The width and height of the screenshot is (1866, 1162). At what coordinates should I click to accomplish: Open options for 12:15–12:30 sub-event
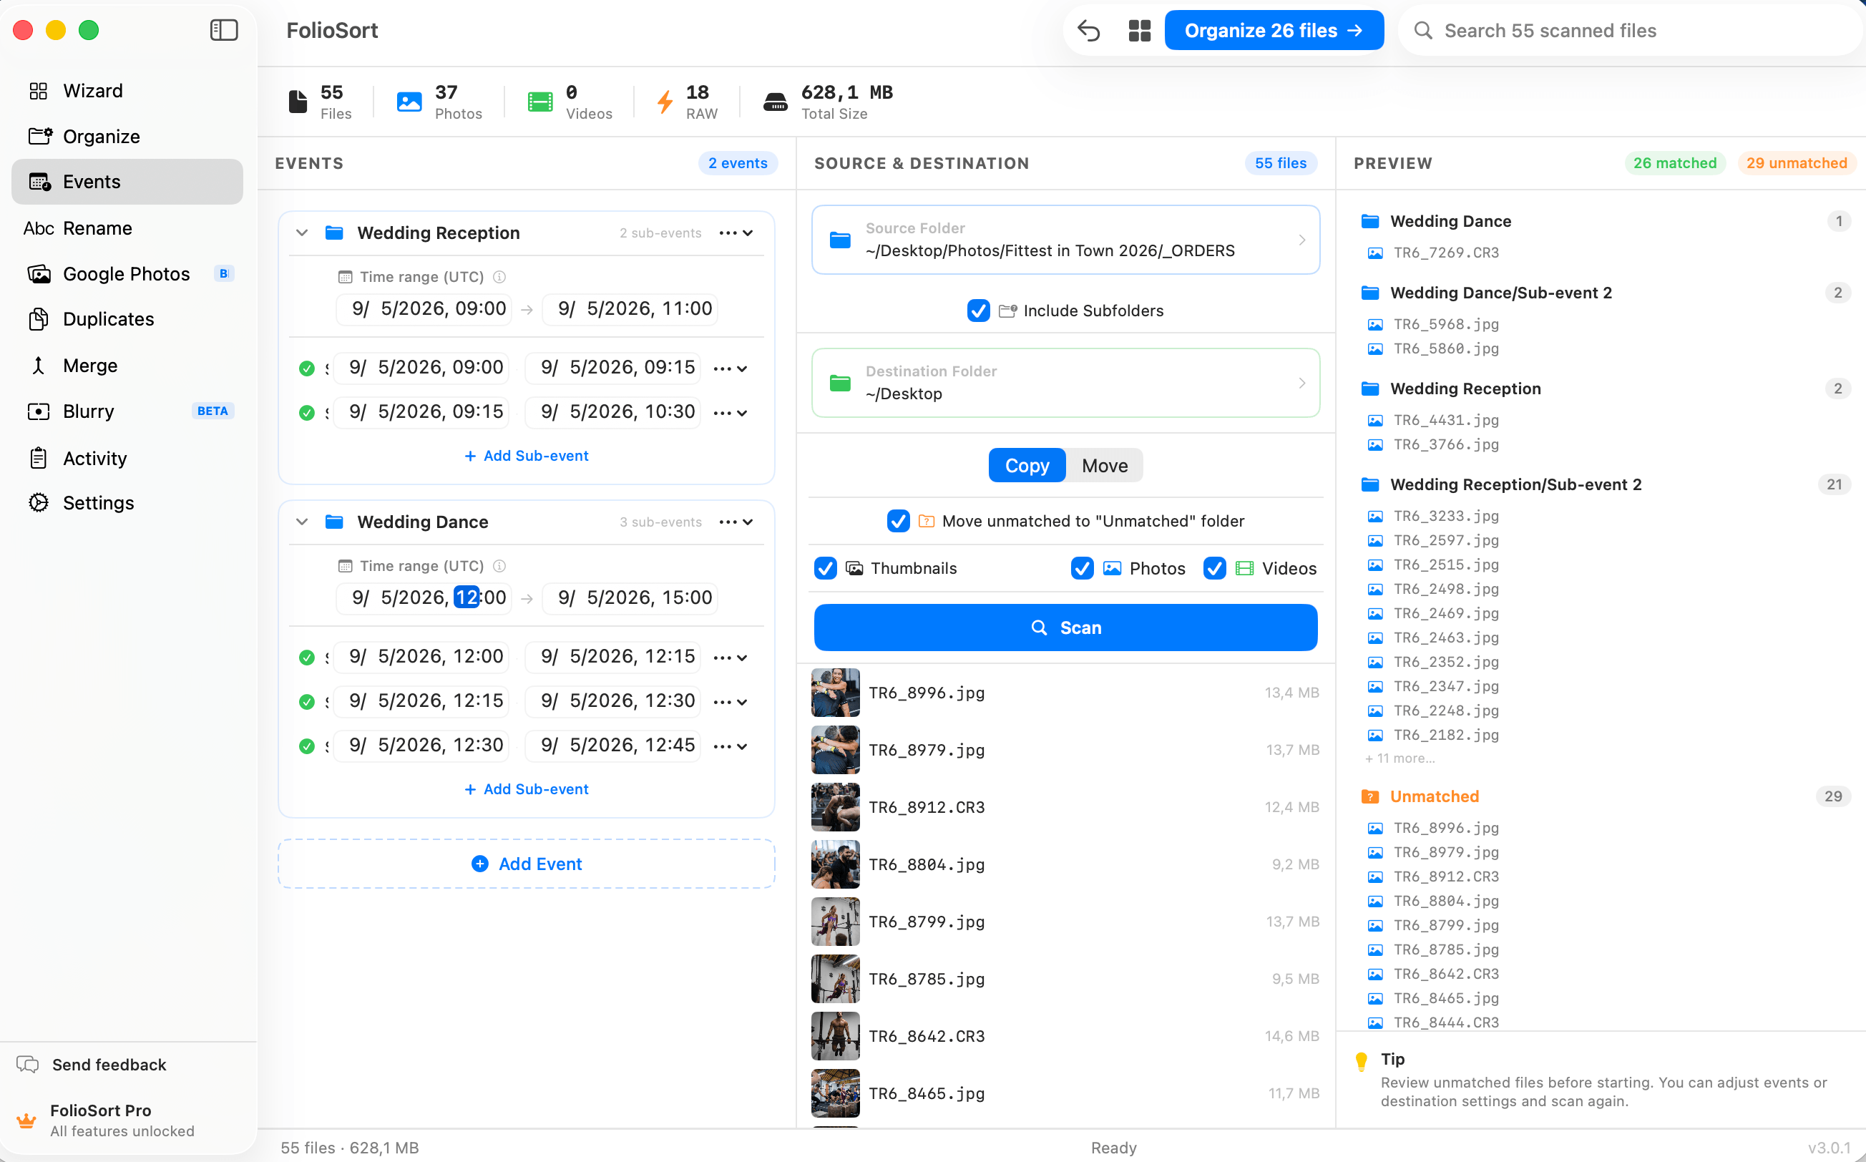[730, 702]
